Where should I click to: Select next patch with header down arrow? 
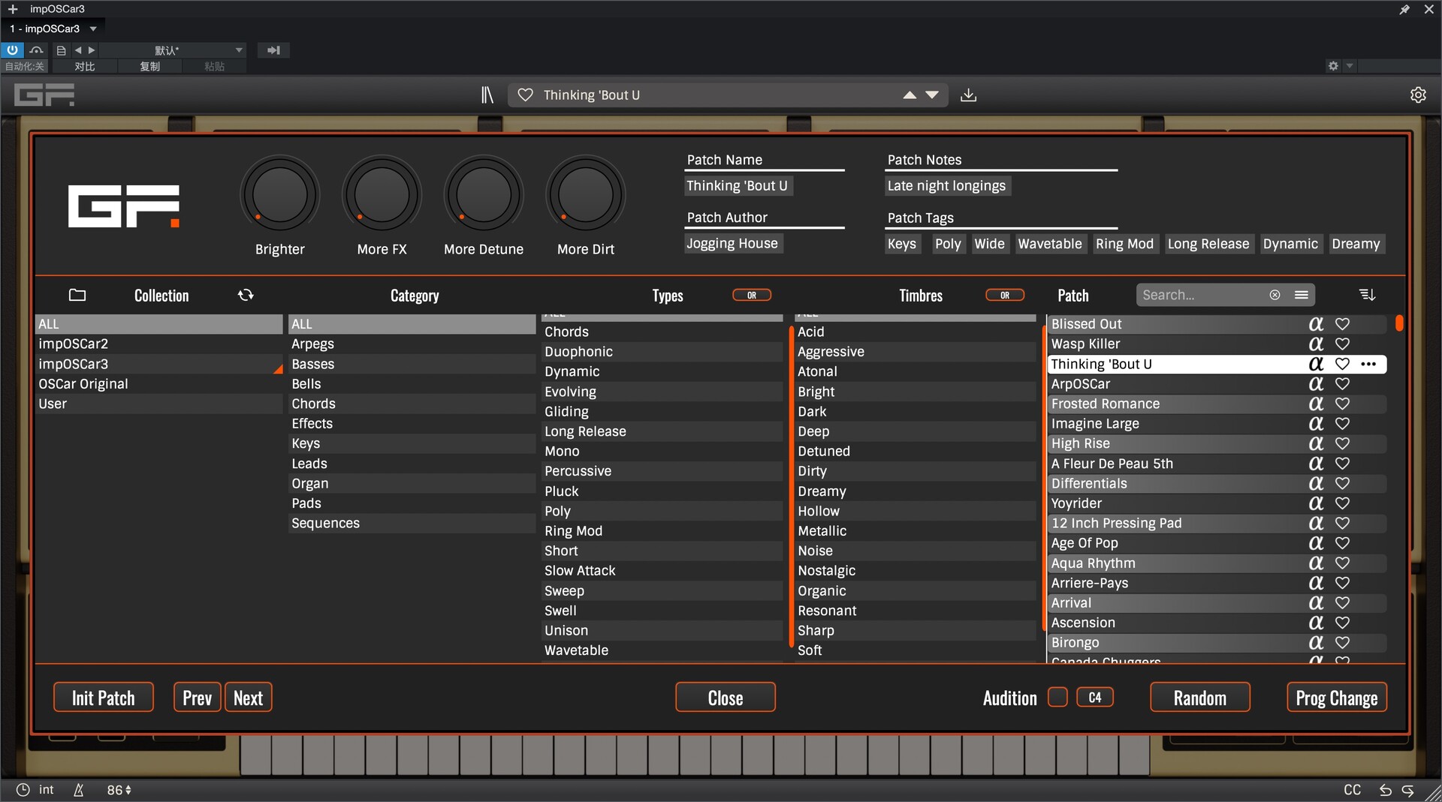[x=932, y=95]
